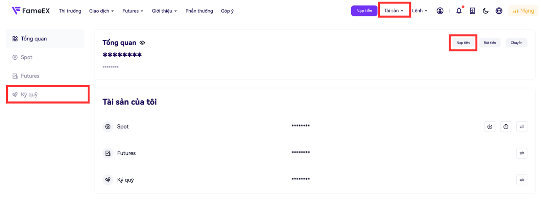This screenshot has width=541, height=203.
Task: Open the Thị trường menu item
Action: click(x=70, y=11)
